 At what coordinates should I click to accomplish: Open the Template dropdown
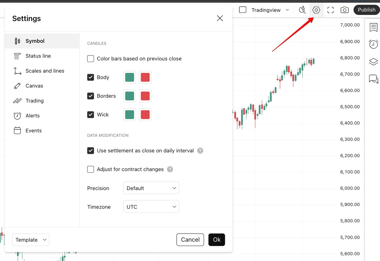(x=31, y=240)
